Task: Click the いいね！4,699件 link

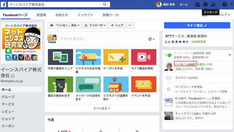Action: (x=185, y=64)
